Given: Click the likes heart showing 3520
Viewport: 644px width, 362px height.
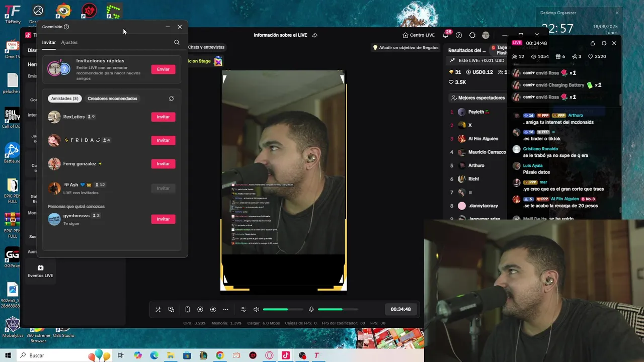Looking at the screenshot, I should coord(597,56).
